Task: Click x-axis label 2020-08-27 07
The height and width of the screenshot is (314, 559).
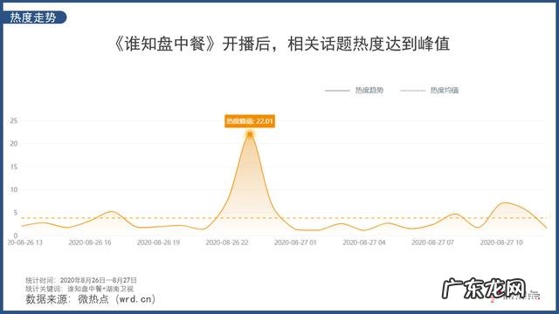Action: tap(433, 242)
